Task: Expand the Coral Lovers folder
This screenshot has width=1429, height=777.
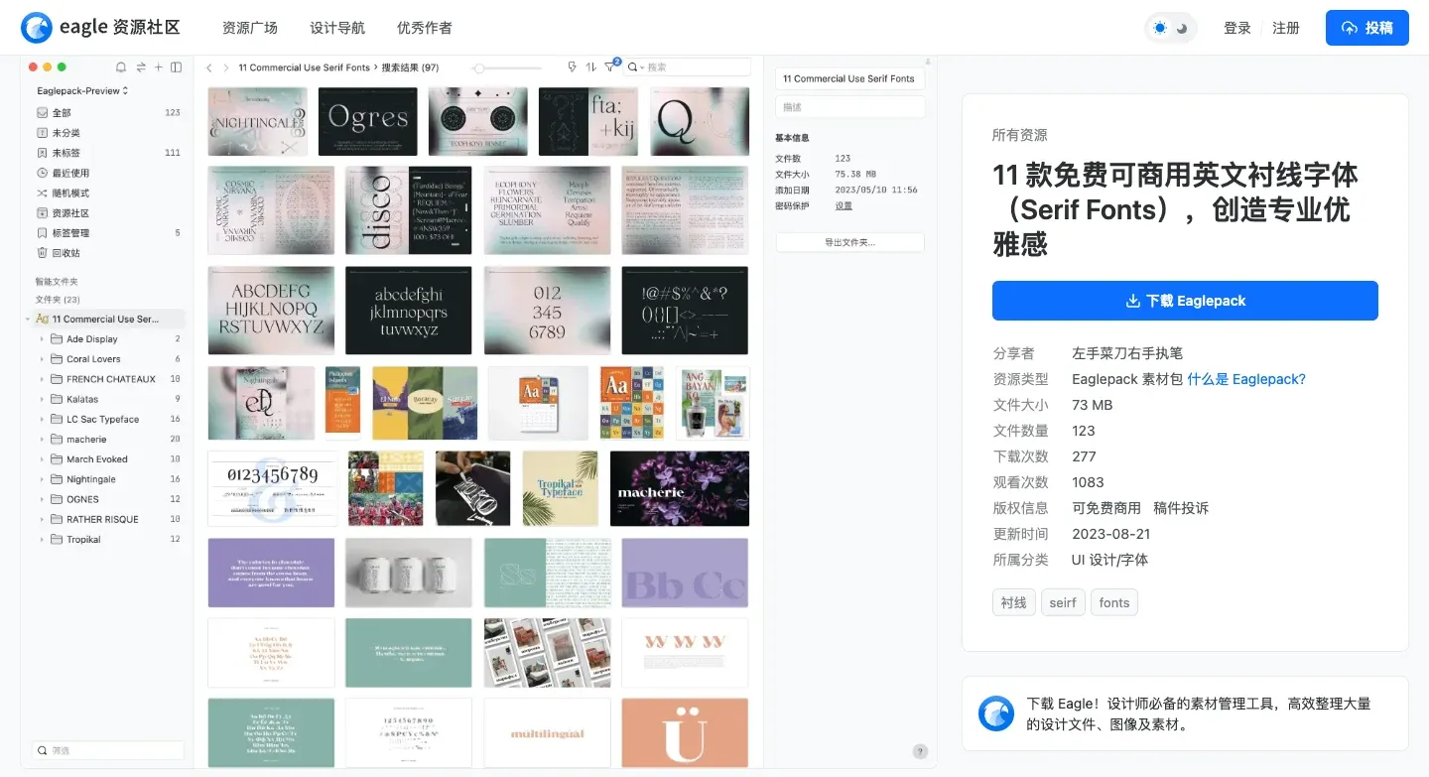Action: [42, 359]
